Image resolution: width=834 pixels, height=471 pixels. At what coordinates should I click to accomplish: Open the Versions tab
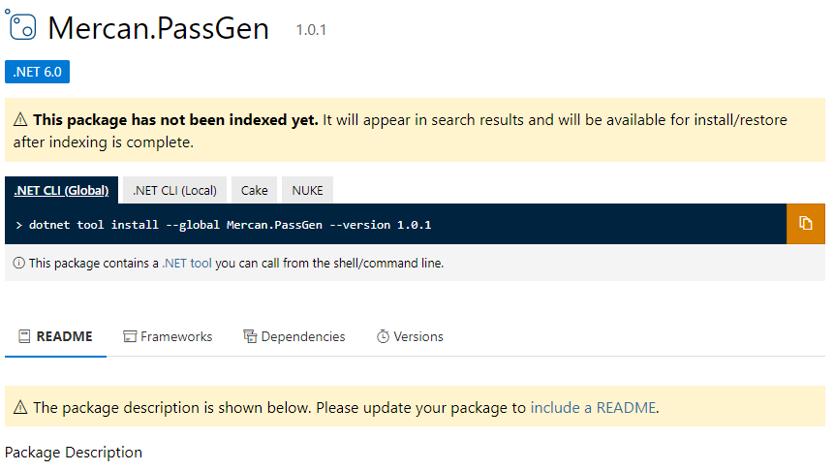pyautogui.click(x=418, y=336)
